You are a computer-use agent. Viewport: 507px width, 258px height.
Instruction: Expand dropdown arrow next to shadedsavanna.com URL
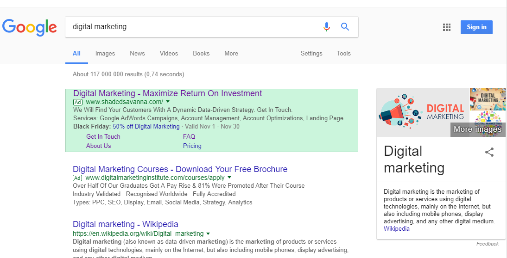pos(167,102)
